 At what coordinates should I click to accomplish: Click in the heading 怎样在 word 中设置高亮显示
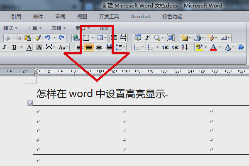tap(101, 94)
